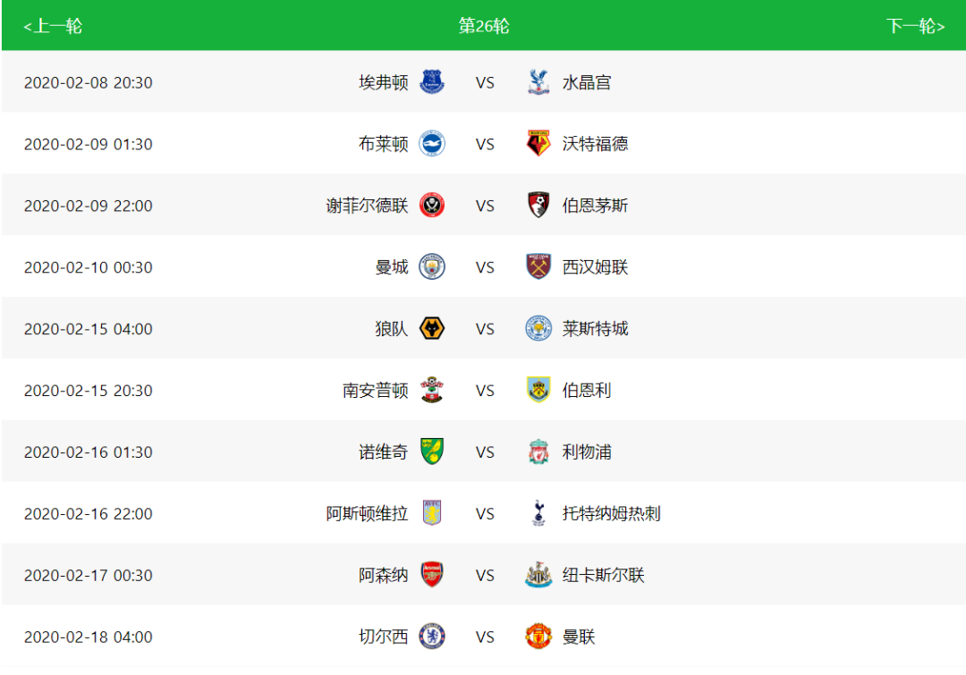966x675 pixels.
Task: Select the Manchester City crest
Action: tap(432, 266)
